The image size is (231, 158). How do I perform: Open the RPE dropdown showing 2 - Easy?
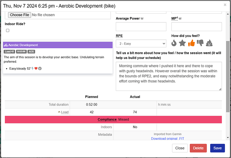(x=141, y=44)
